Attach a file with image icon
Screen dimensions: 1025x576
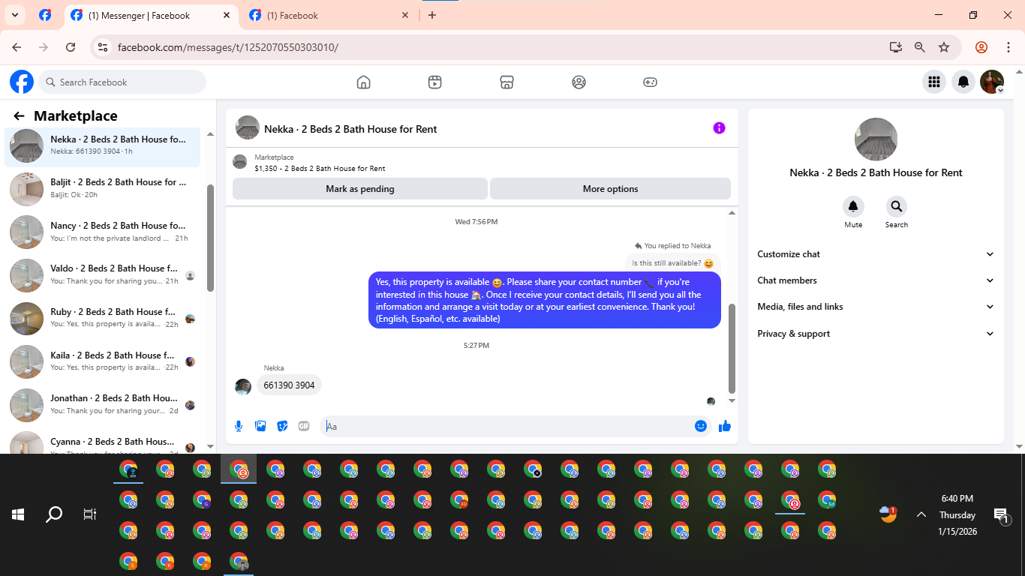coord(260,426)
